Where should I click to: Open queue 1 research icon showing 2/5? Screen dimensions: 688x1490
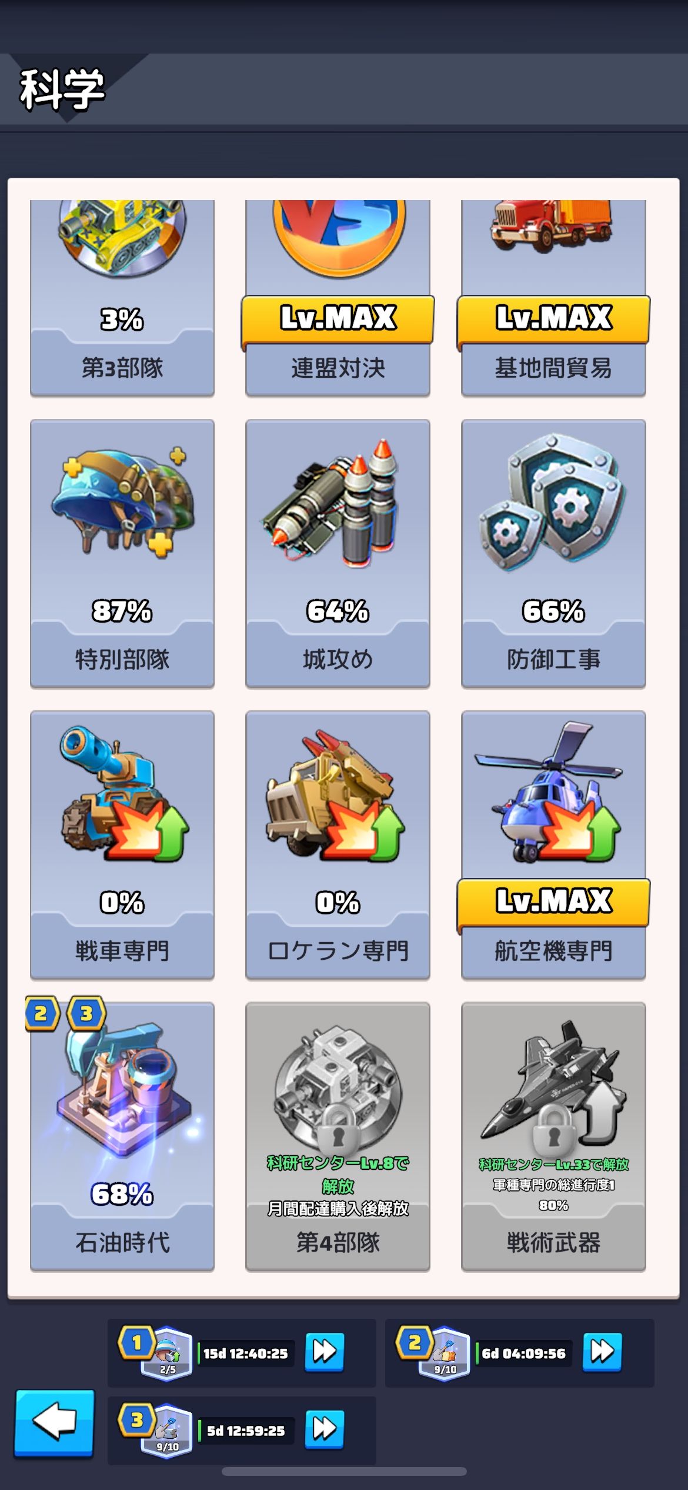tap(167, 1353)
